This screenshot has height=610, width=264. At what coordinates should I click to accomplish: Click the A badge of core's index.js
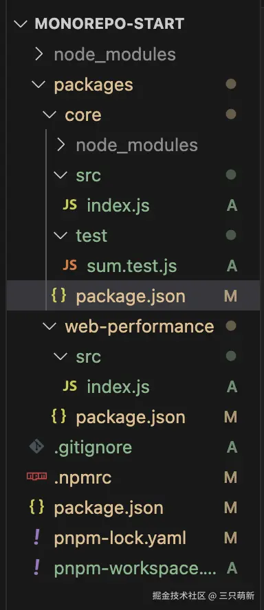click(x=232, y=205)
